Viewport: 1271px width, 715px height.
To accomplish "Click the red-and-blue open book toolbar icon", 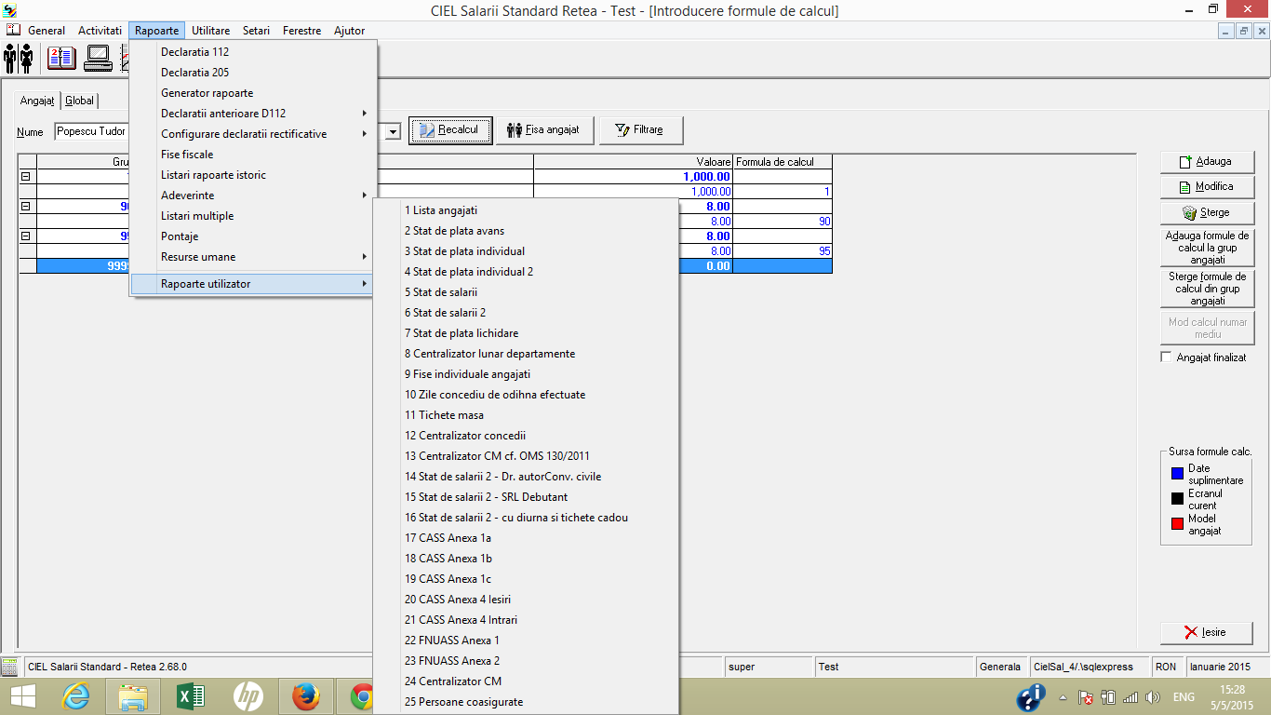I will point(61,58).
